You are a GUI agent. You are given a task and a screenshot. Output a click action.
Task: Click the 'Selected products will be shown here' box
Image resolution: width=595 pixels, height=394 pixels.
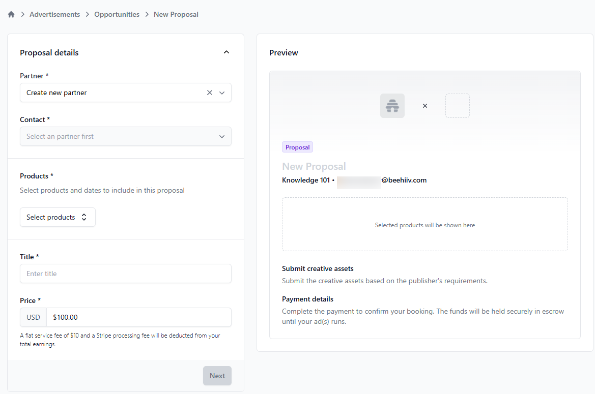(x=424, y=225)
